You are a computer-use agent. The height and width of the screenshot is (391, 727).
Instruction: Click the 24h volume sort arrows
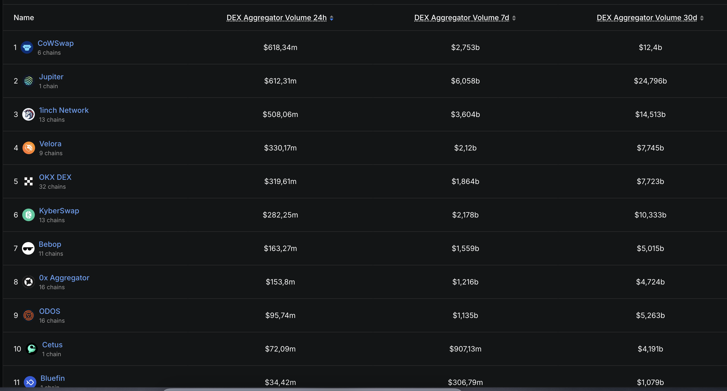tap(332, 18)
